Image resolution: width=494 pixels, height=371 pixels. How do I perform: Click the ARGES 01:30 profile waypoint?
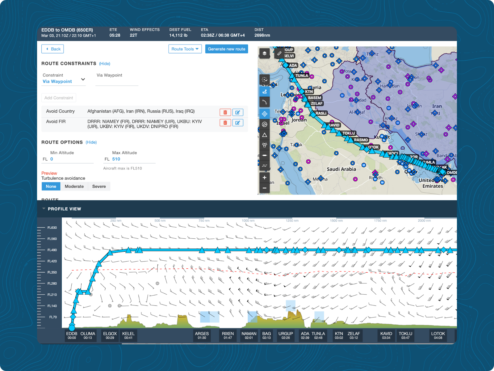tap(202, 335)
